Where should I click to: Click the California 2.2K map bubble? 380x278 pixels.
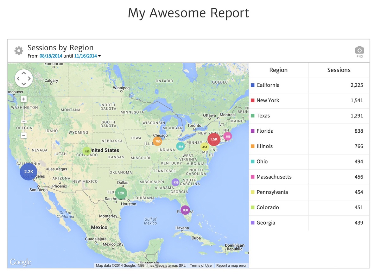28,172
